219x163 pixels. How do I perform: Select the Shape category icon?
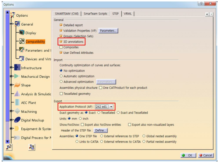pyautogui.click(x=16, y=86)
